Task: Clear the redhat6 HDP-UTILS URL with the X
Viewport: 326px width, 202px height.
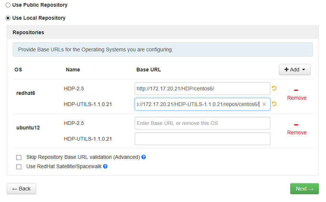Action: pyautogui.click(x=264, y=105)
